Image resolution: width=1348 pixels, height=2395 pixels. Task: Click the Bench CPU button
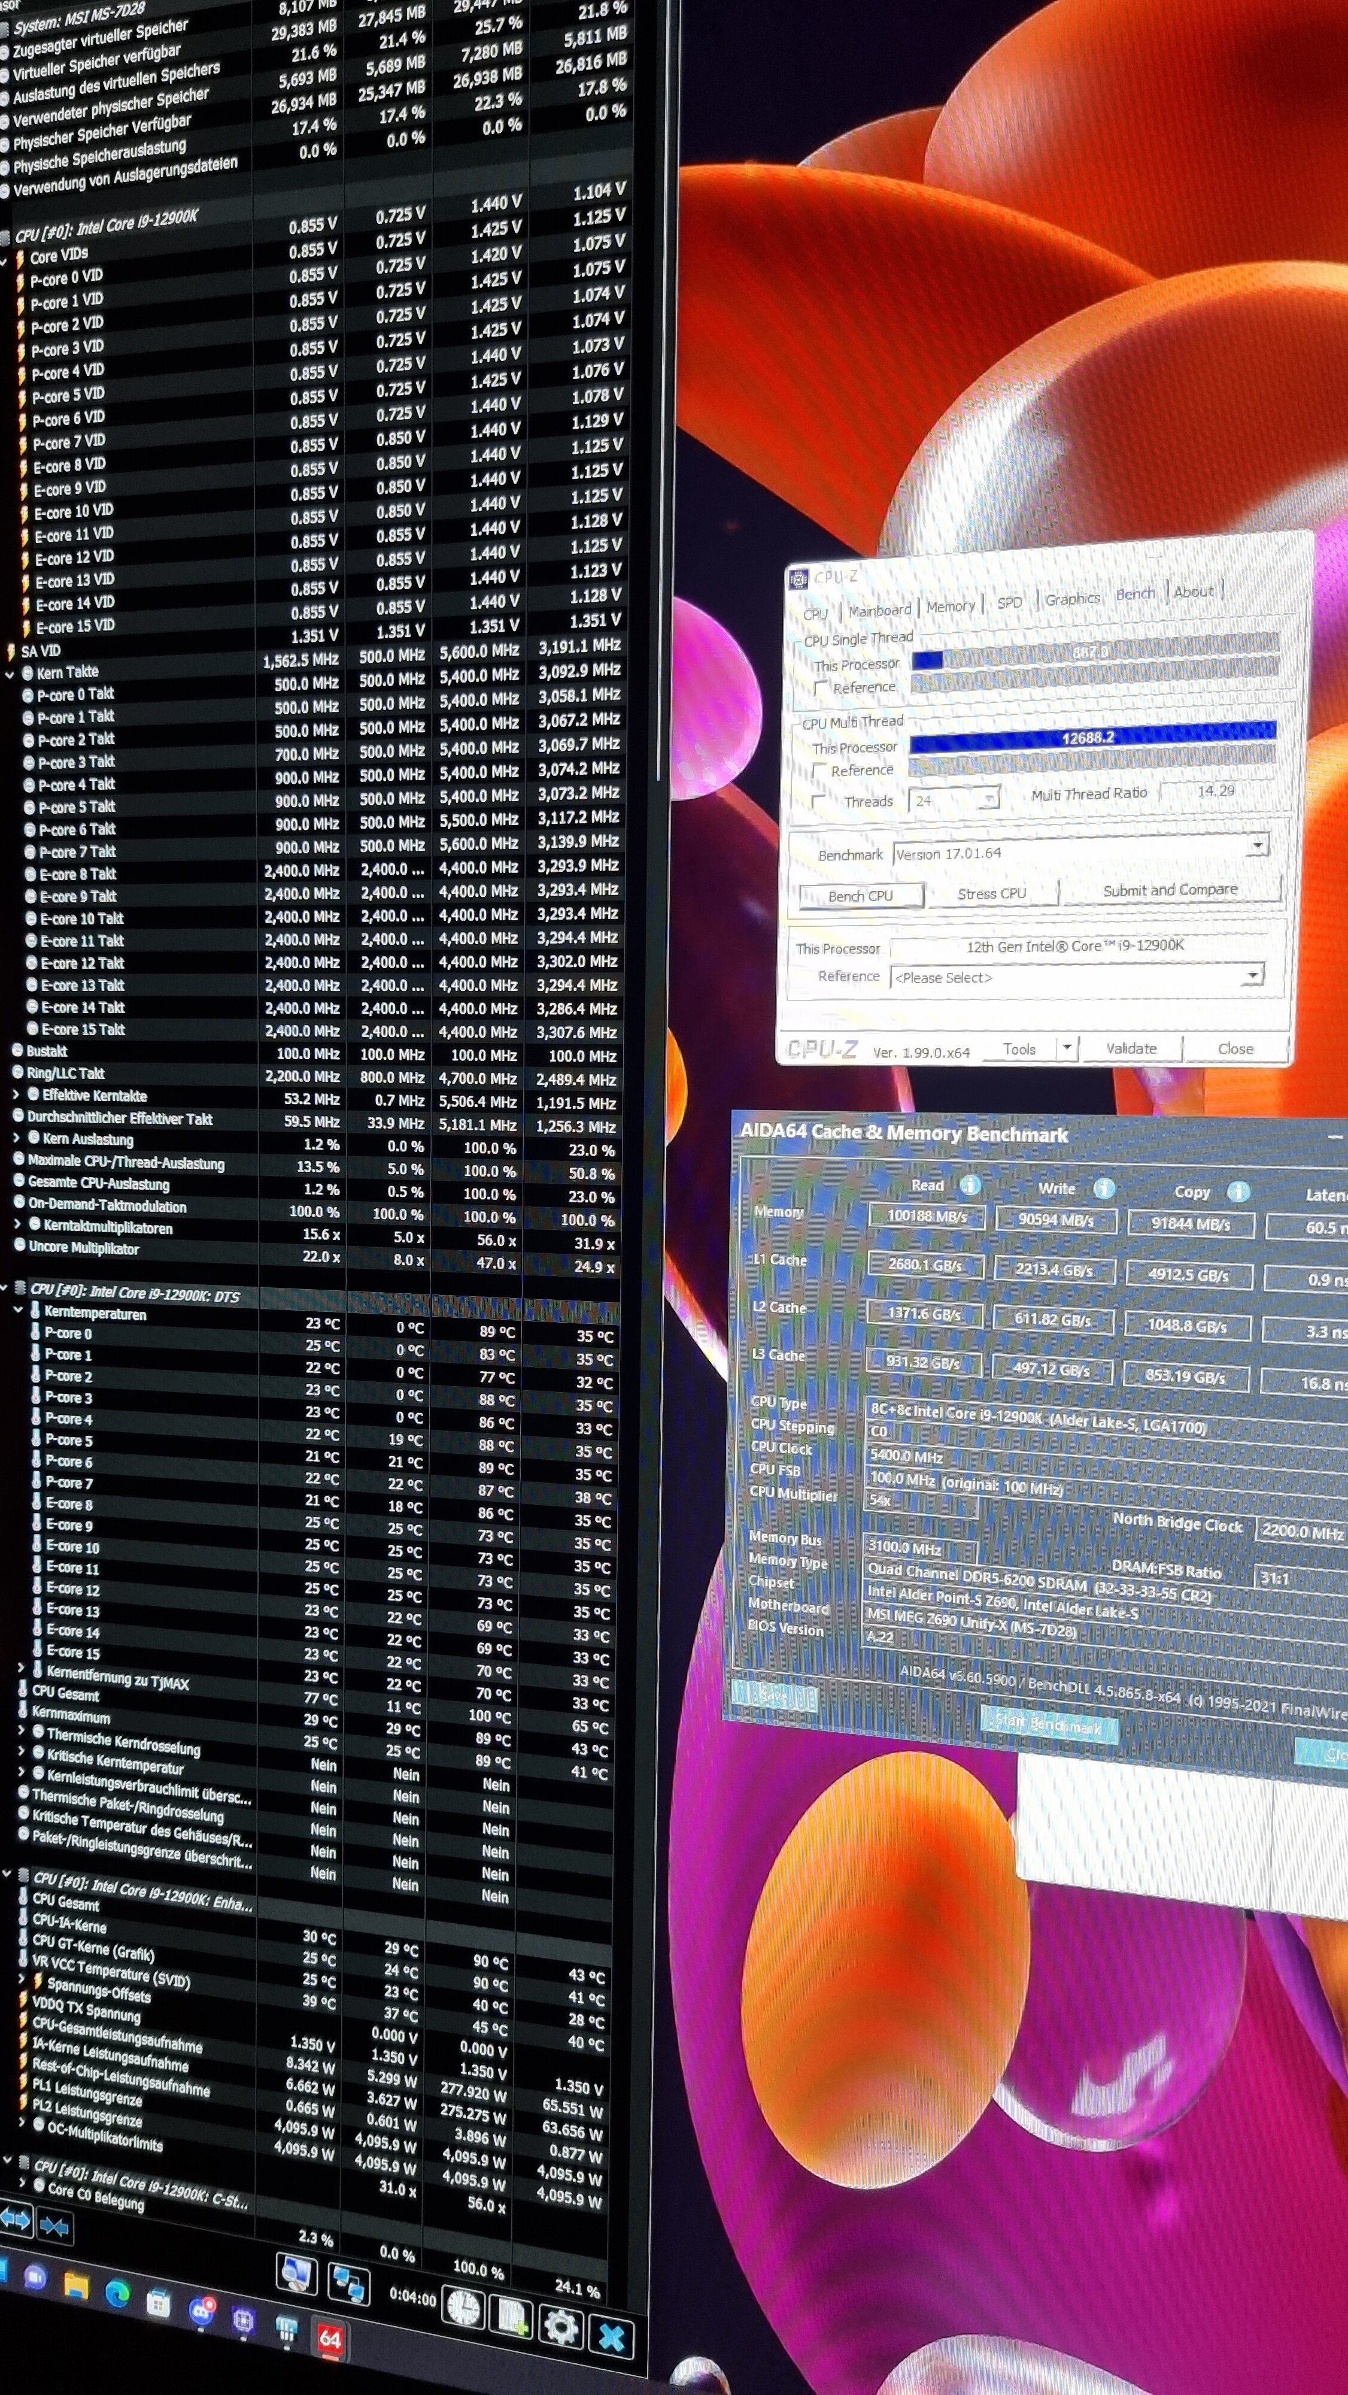[x=861, y=895]
